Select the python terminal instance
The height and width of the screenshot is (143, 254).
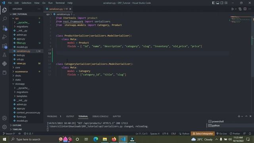pyautogui.click(x=216, y=126)
